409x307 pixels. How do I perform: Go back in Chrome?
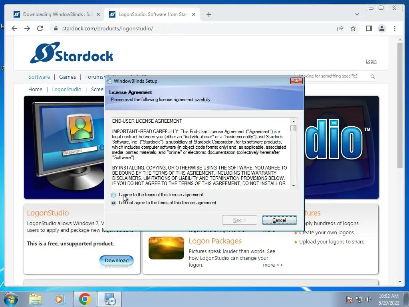[x=14, y=28]
